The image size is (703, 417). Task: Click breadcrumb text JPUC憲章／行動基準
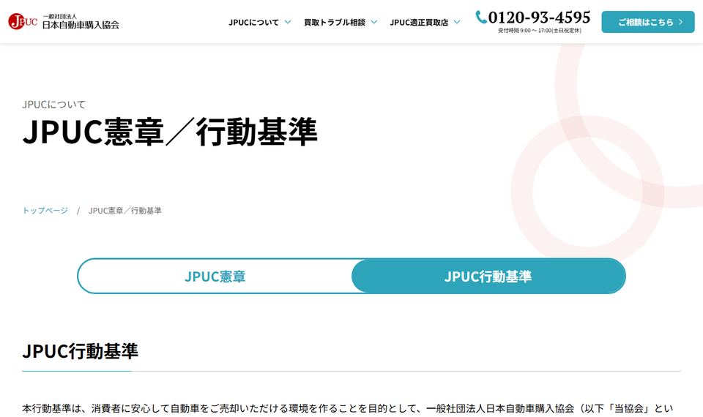tap(125, 211)
